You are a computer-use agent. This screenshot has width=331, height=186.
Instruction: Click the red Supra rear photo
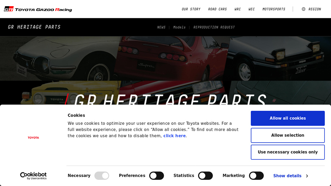(x=172, y=58)
